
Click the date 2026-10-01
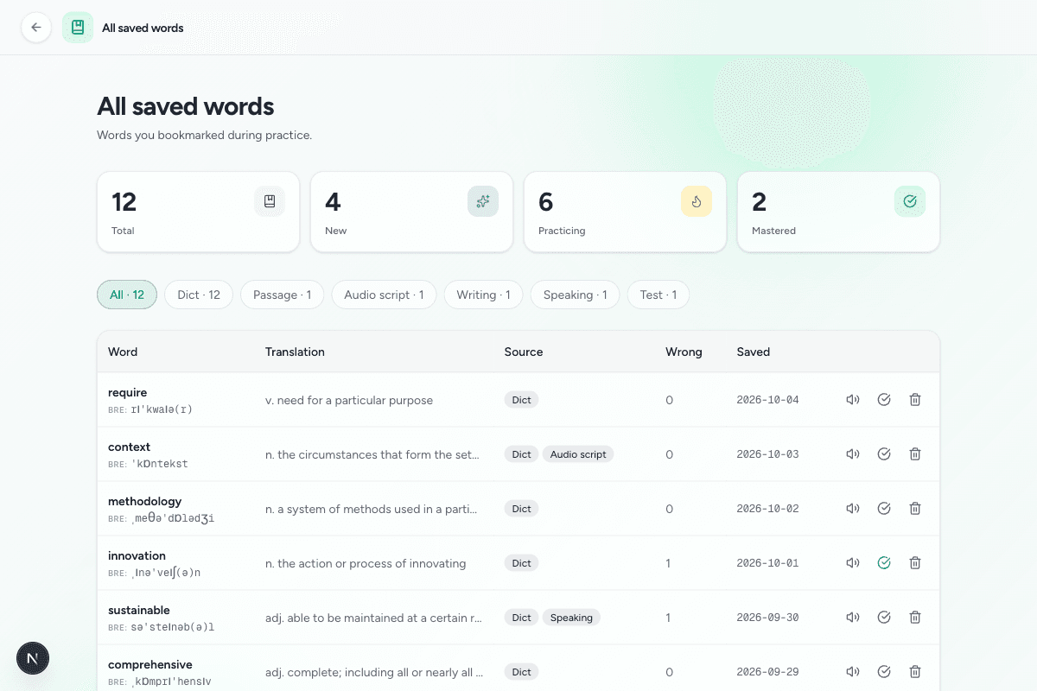coord(767,563)
